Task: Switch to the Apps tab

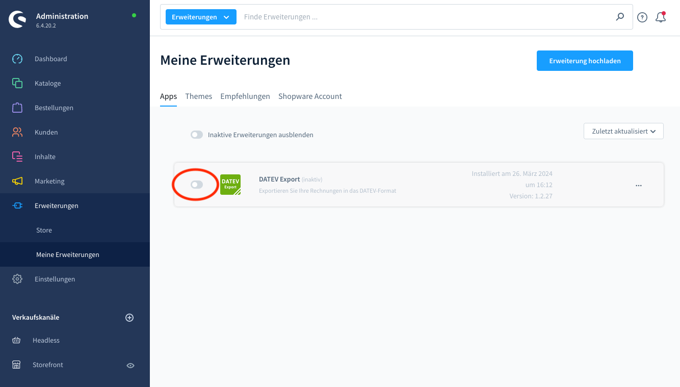Action: tap(168, 96)
